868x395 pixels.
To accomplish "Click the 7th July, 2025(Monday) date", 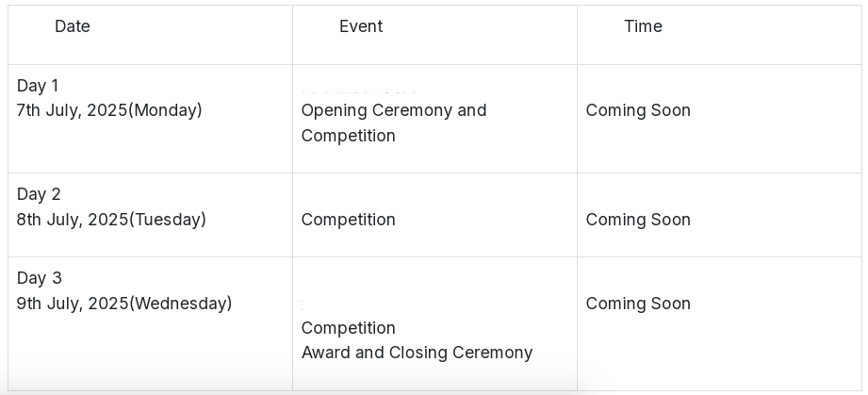I will point(109,110).
